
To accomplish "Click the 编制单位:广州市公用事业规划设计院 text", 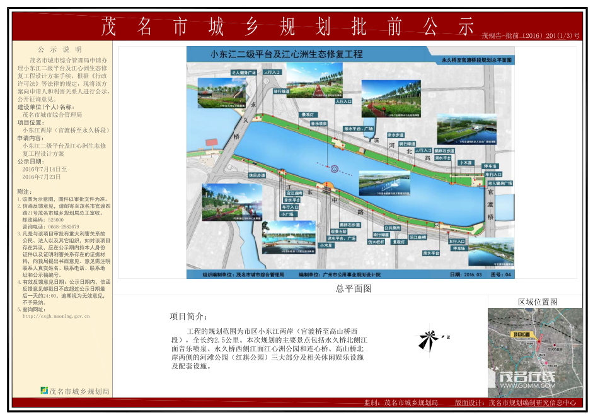I will pyautogui.click(x=340, y=274).
